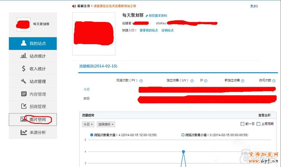
Task: Click the trend line icon for 来源分析
Action: [24, 132]
